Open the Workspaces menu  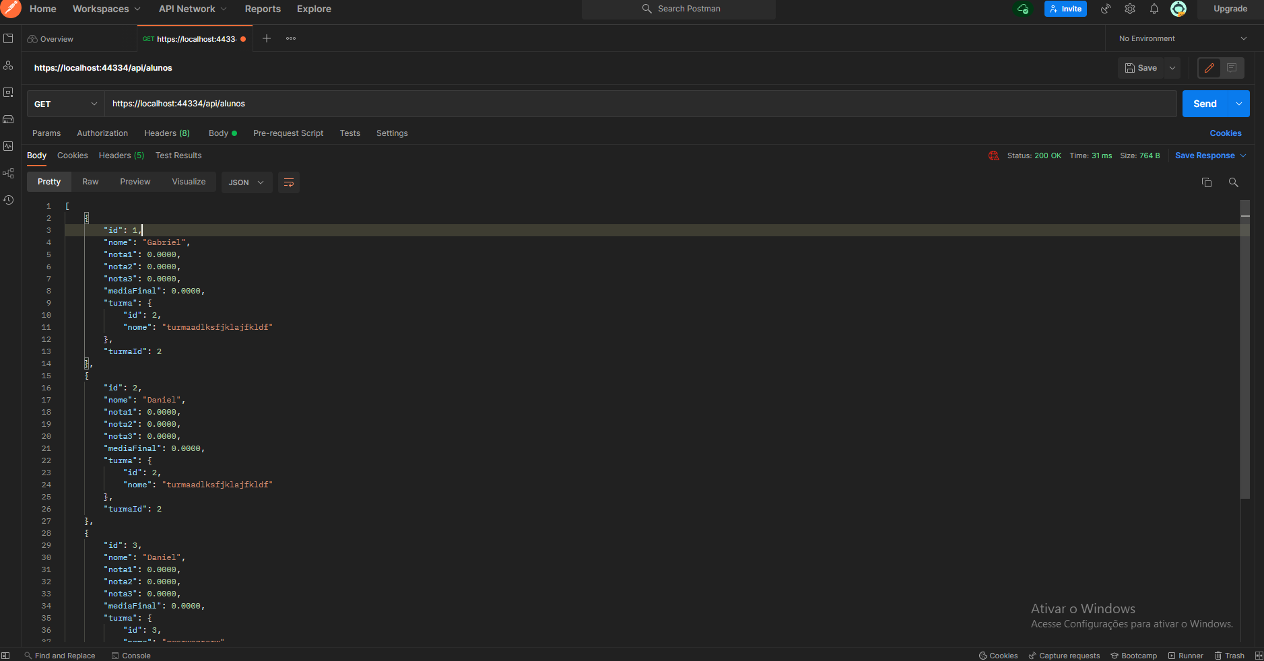pyautogui.click(x=105, y=9)
